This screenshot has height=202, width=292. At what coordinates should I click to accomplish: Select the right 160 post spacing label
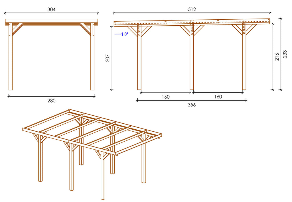[x=218, y=97]
